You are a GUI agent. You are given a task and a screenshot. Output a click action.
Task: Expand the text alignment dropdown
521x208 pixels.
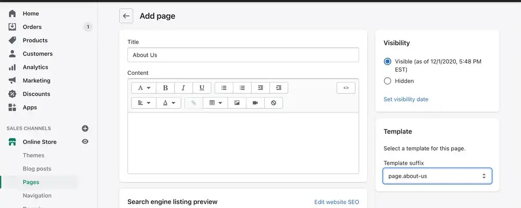point(144,103)
